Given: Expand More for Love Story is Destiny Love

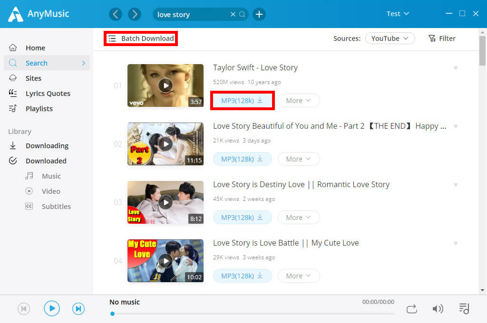Looking at the screenshot, I should pos(299,217).
